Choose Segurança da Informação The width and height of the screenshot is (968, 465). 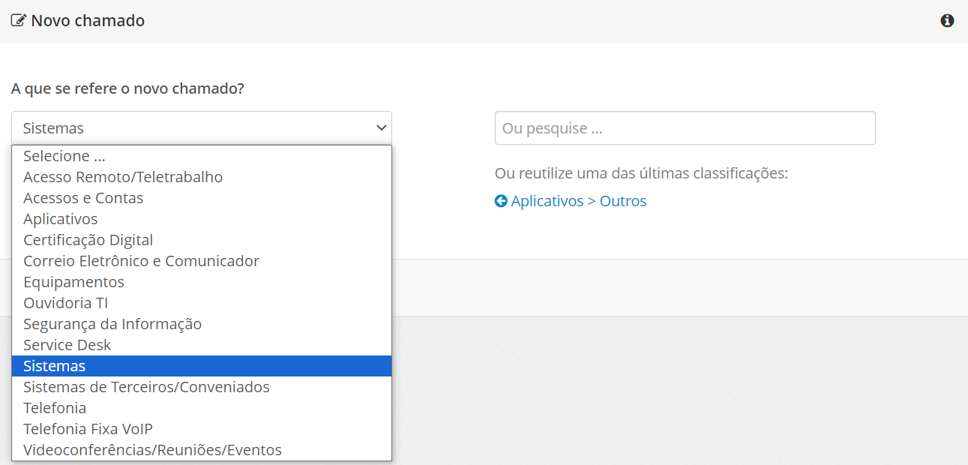[111, 324]
